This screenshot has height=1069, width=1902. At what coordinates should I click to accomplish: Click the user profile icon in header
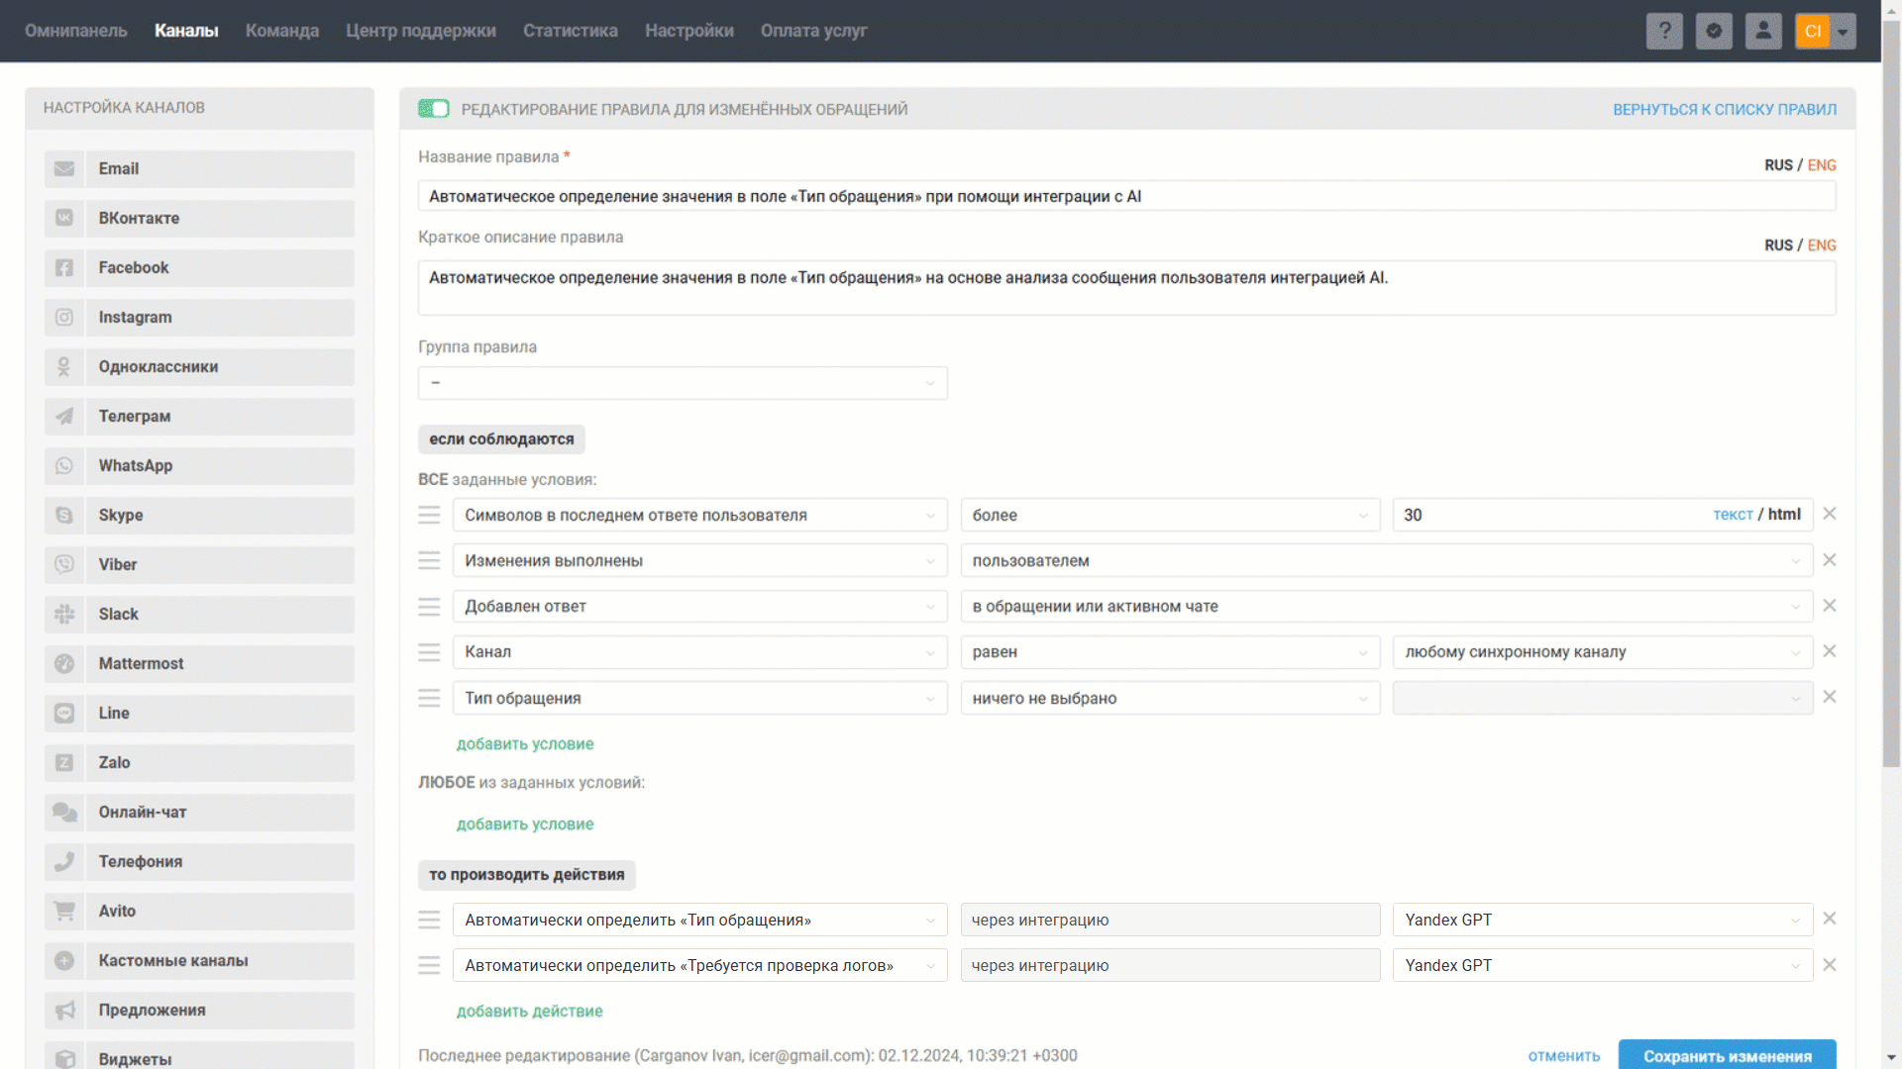click(x=1763, y=31)
